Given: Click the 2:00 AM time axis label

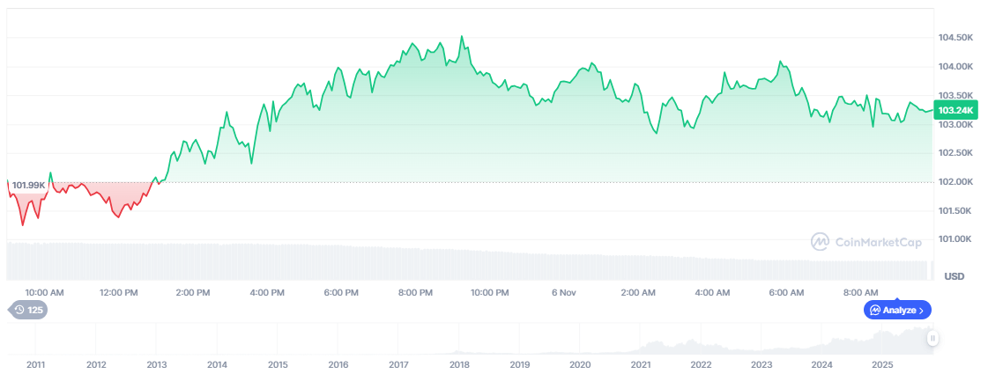Looking at the screenshot, I should 637,292.
